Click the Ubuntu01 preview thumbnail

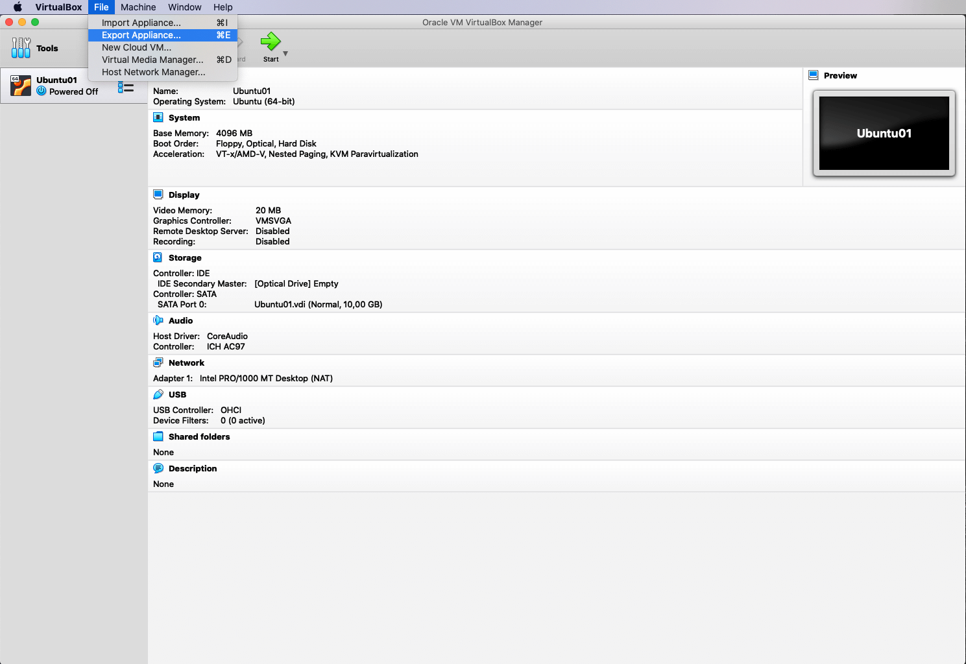click(884, 134)
